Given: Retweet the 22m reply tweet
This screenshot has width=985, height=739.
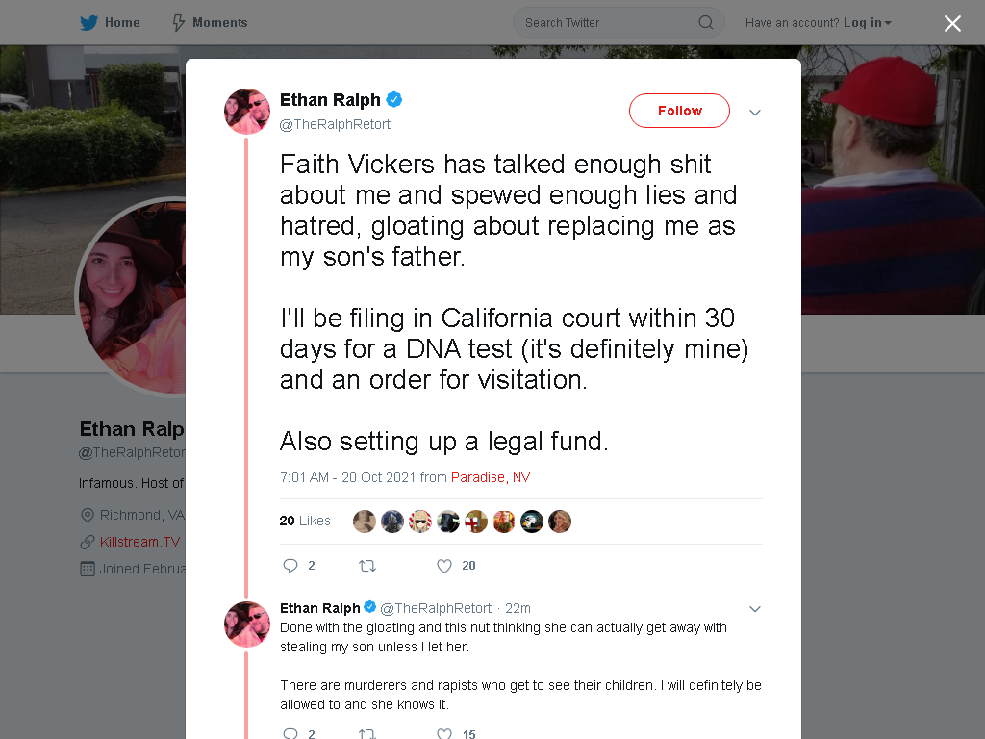Looking at the screenshot, I should coord(367,733).
